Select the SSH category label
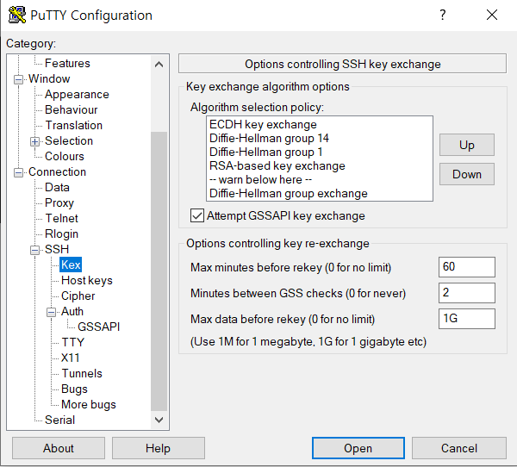The width and height of the screenshot is (517, 467). click(57, 249)
